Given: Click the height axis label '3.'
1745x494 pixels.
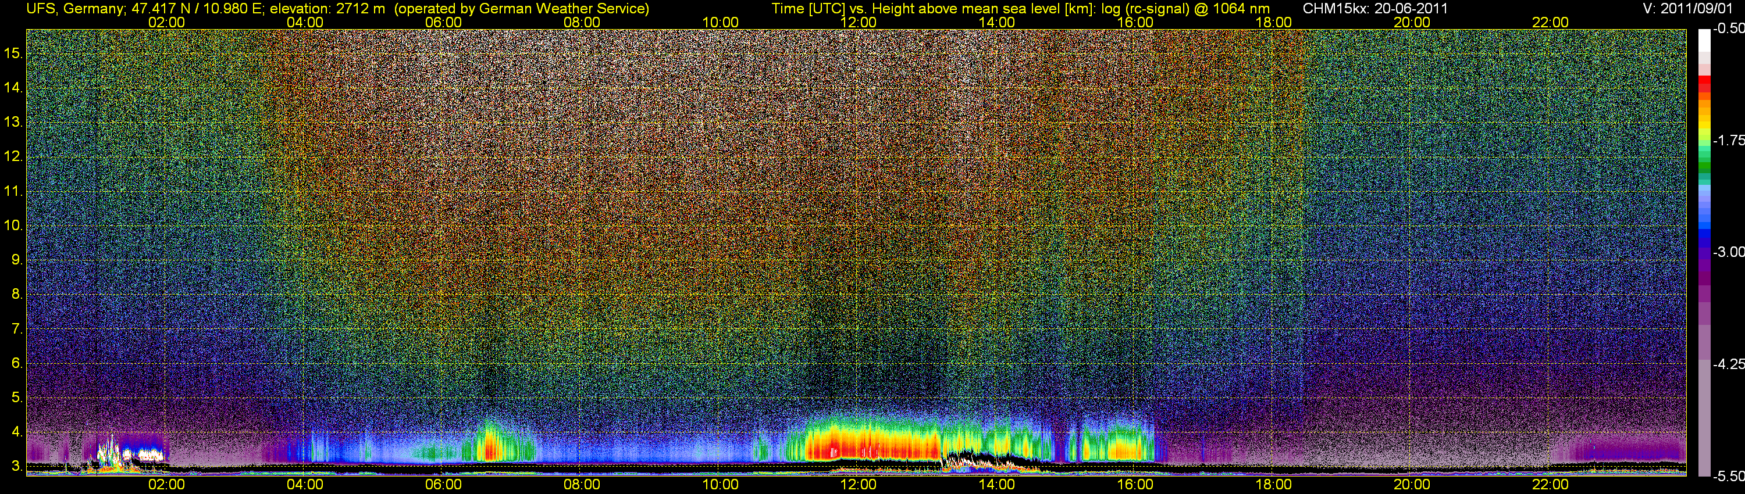Looking at the screenshot, I should click(x=17, y=466).
